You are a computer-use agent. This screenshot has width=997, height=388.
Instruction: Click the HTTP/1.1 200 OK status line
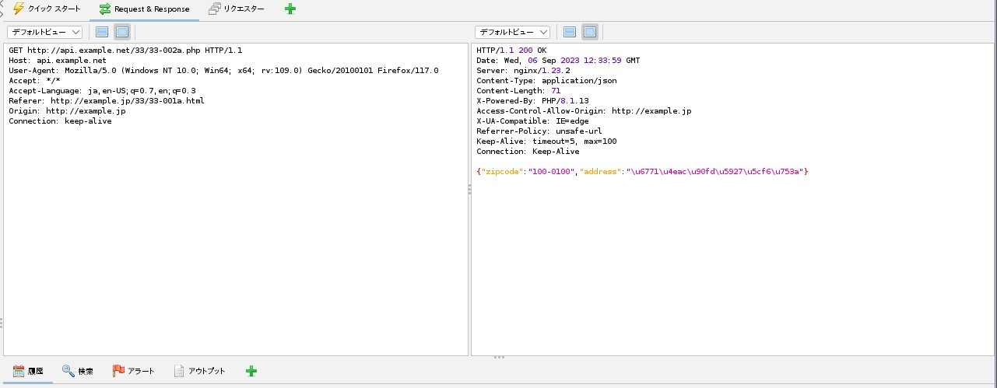pos(511,50)
